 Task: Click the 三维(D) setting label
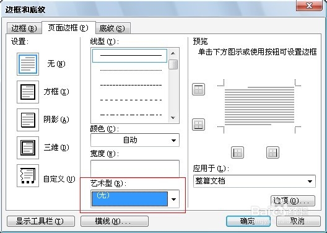point(56,147)
